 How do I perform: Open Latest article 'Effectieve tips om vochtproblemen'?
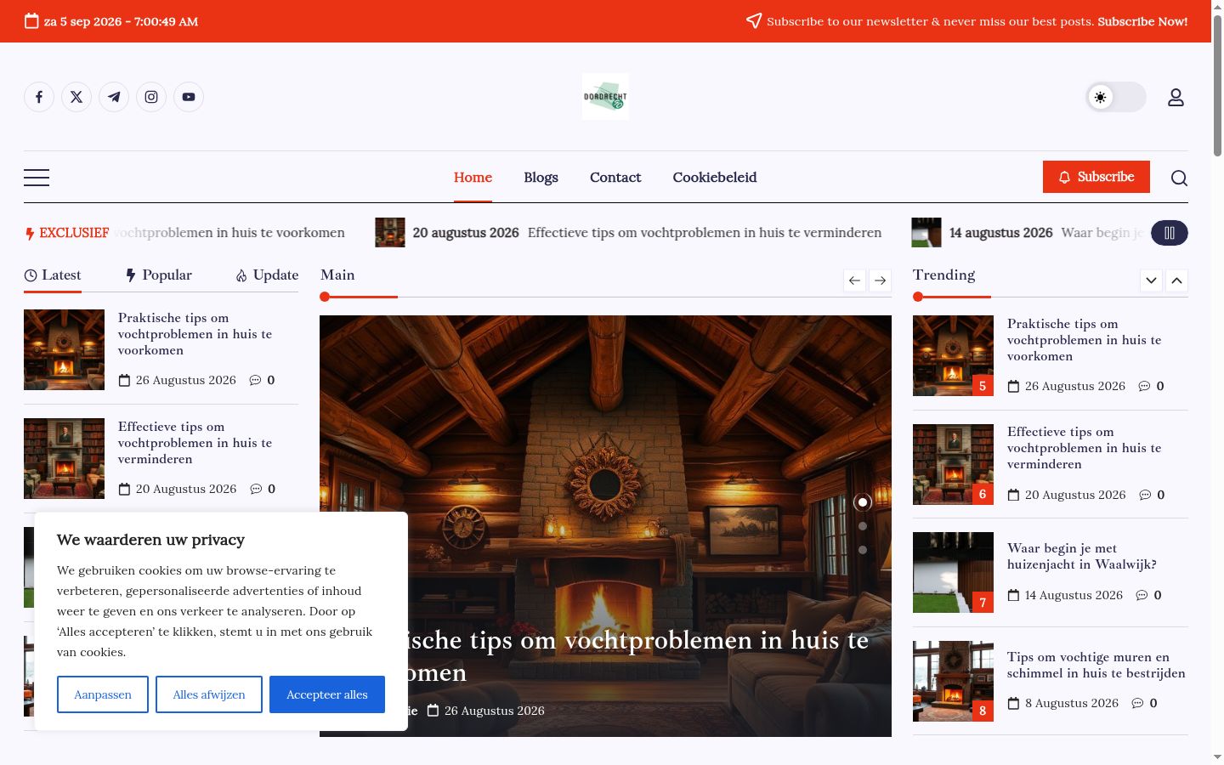coord(195,443)
